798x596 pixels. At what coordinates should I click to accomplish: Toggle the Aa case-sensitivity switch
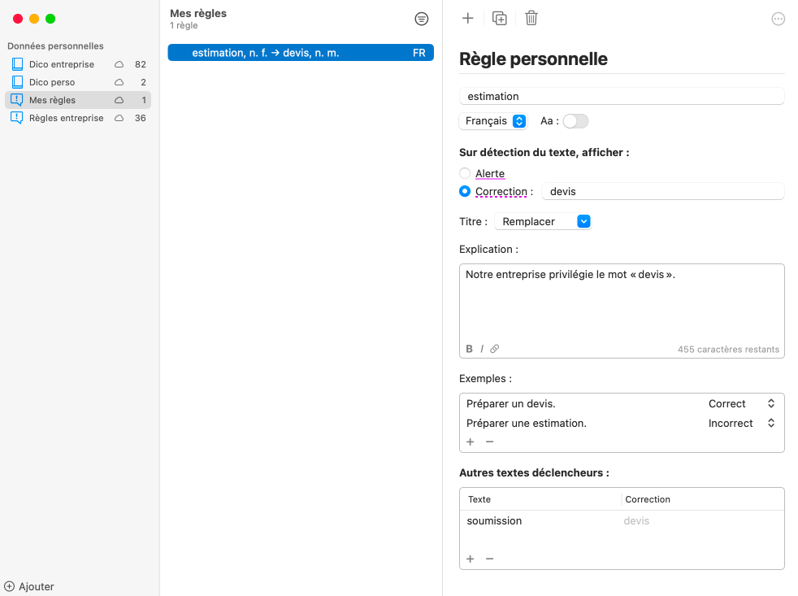click(575, 121)
